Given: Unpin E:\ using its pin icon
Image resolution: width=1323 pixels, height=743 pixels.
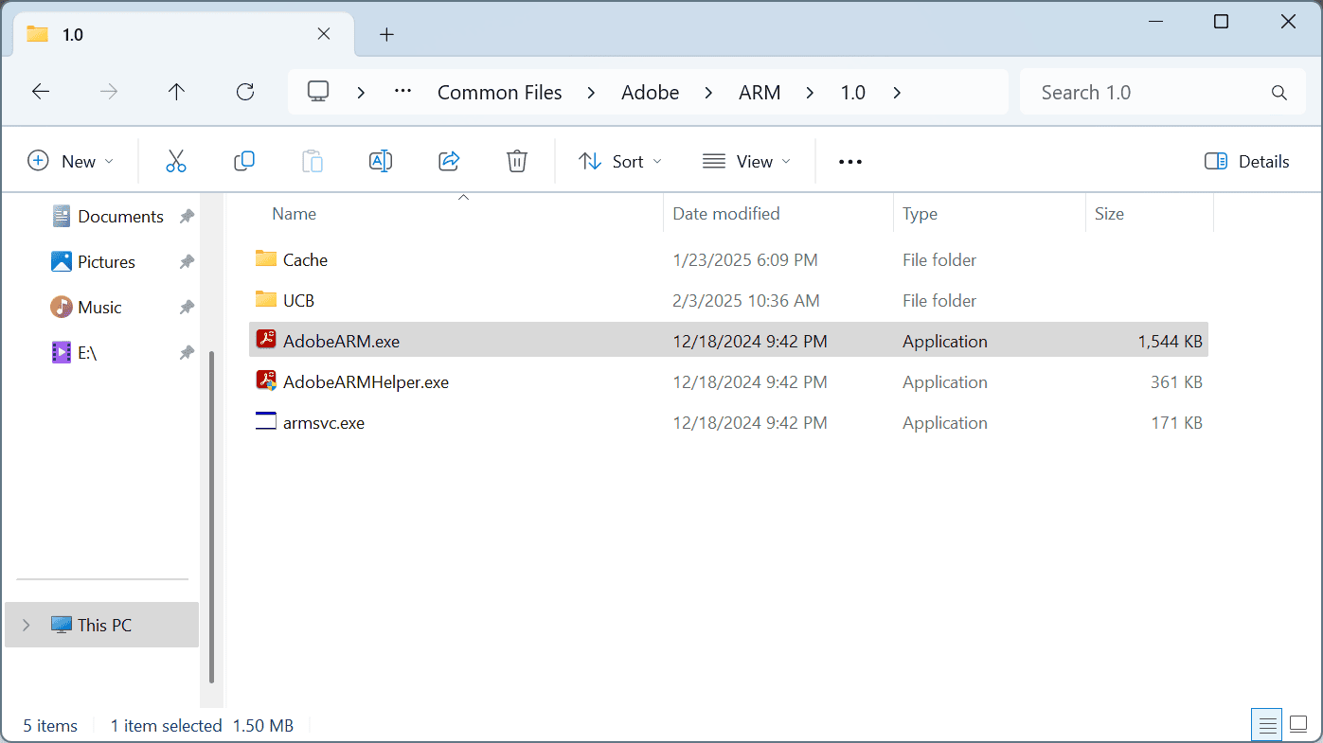Looking at the screenshot, I should [187, 353].
